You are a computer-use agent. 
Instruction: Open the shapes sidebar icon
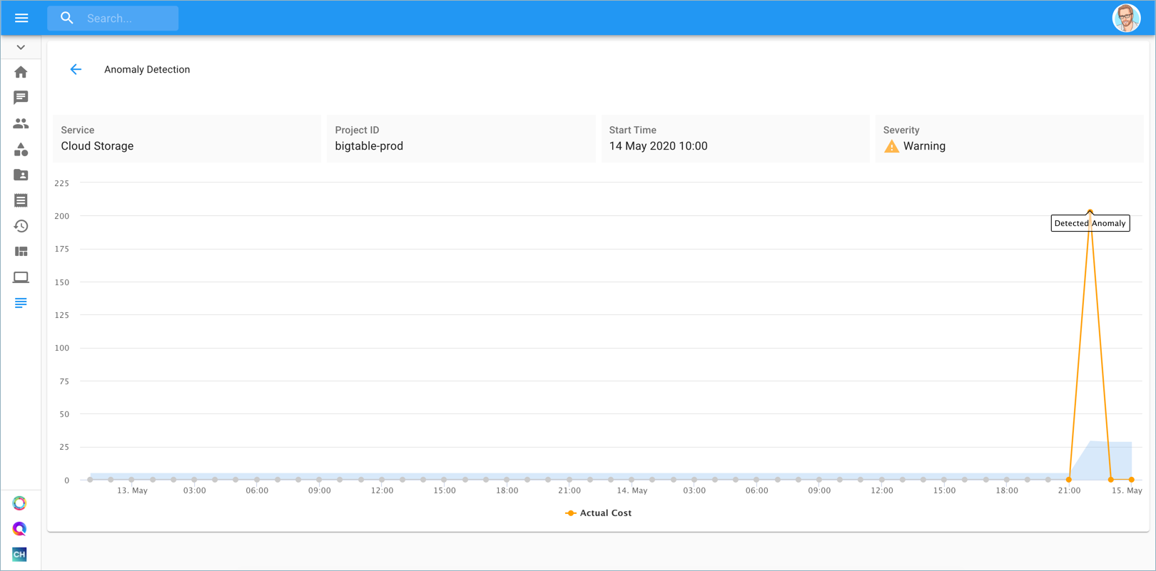21,149
